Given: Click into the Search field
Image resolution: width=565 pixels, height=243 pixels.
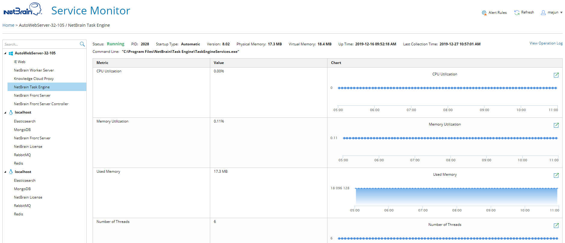Looking at the screenshot, I should pyautogui.click(x=41, y=44).
